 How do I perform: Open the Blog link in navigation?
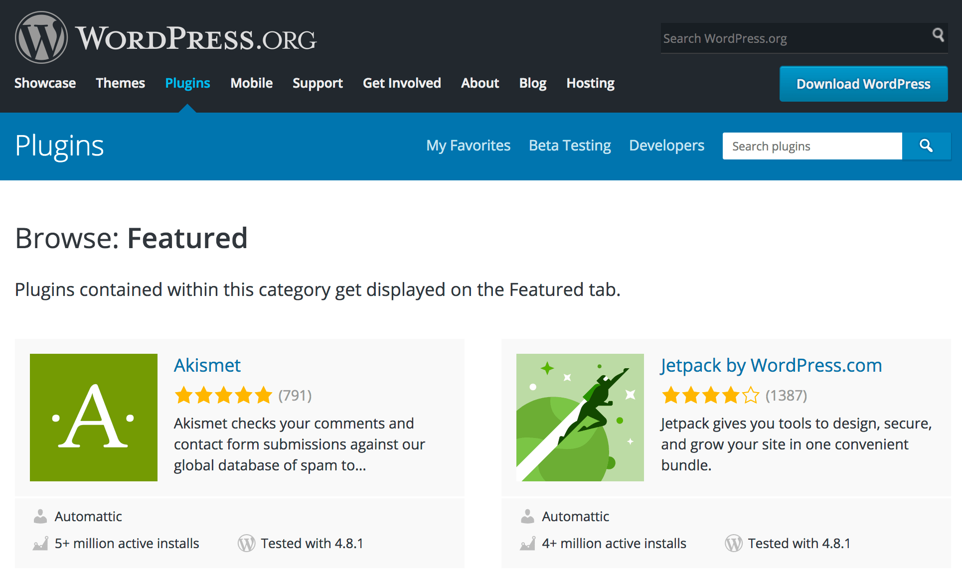pyautogui.click(x=533, y=83)
